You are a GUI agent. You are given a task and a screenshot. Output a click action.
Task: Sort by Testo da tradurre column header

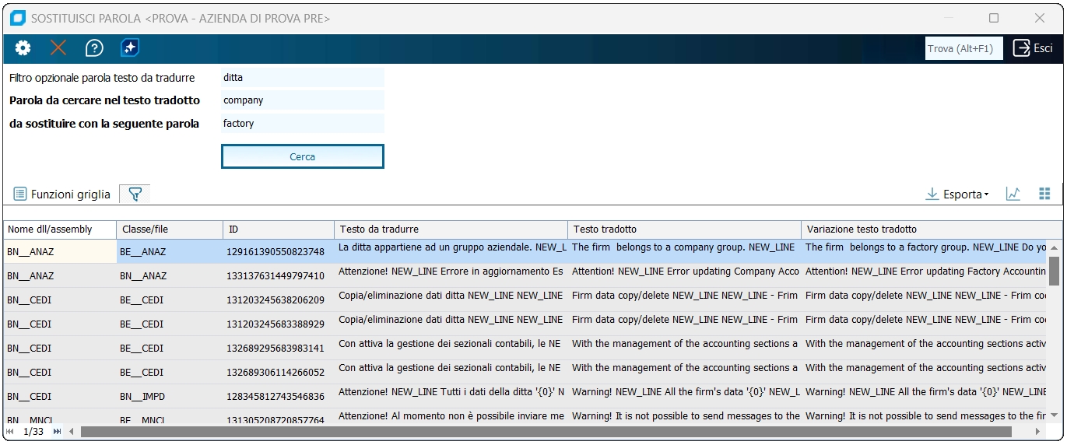click(x=451, y=230)
